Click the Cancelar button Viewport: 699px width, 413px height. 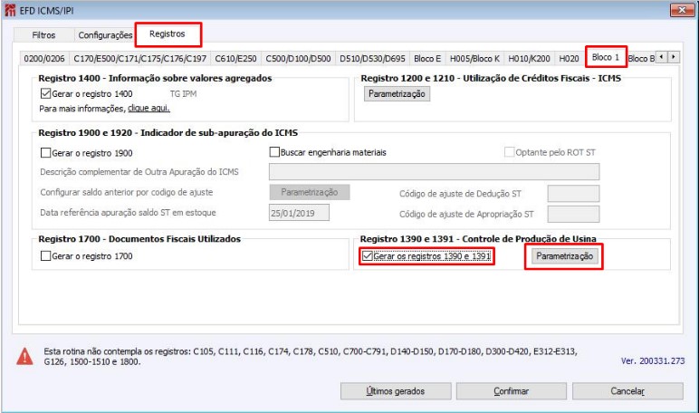[x=627, y=391]
